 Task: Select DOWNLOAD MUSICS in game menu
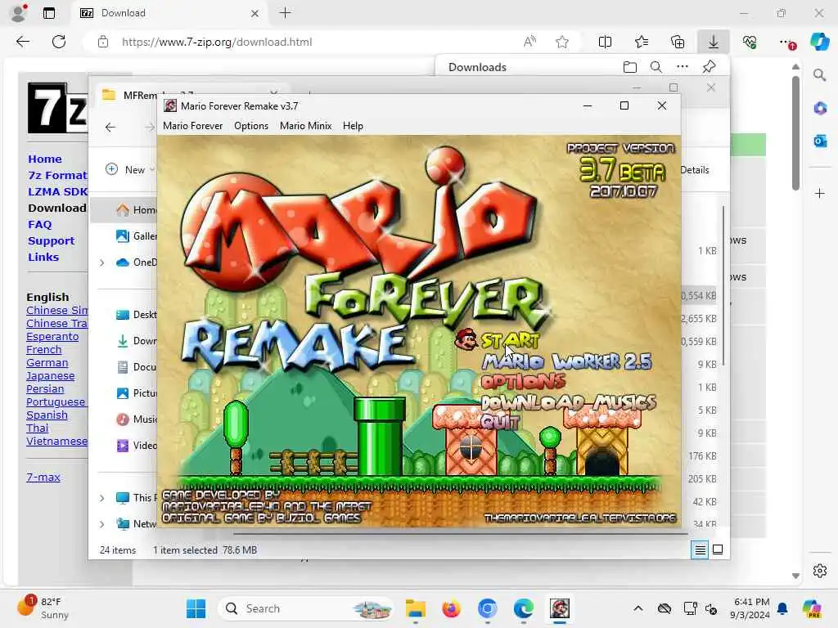point(569,401)
